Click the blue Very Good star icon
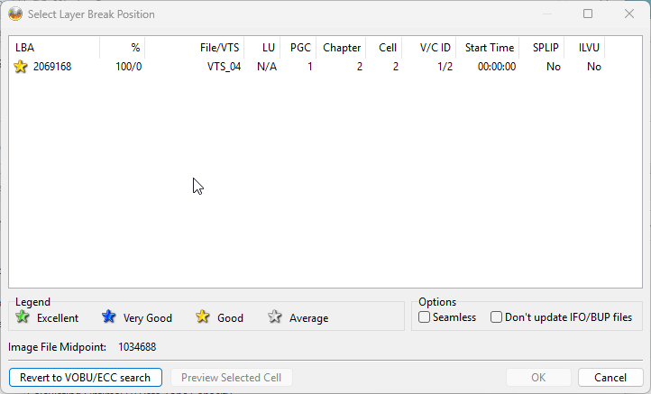The image size is (651, 394). [x=108, y=316]
